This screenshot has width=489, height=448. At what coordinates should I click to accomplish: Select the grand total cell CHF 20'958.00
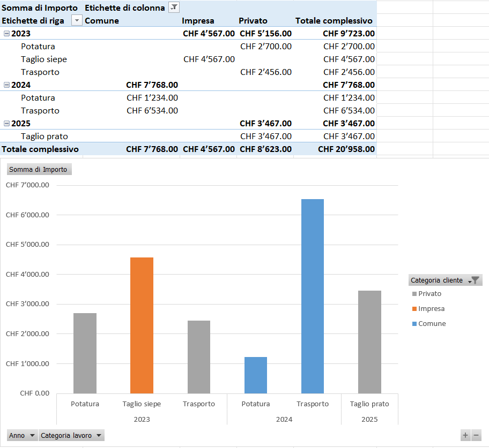point(346,149)
